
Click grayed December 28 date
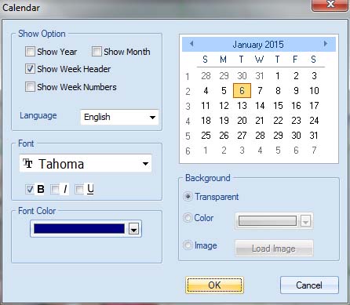(x=206, y=76)
